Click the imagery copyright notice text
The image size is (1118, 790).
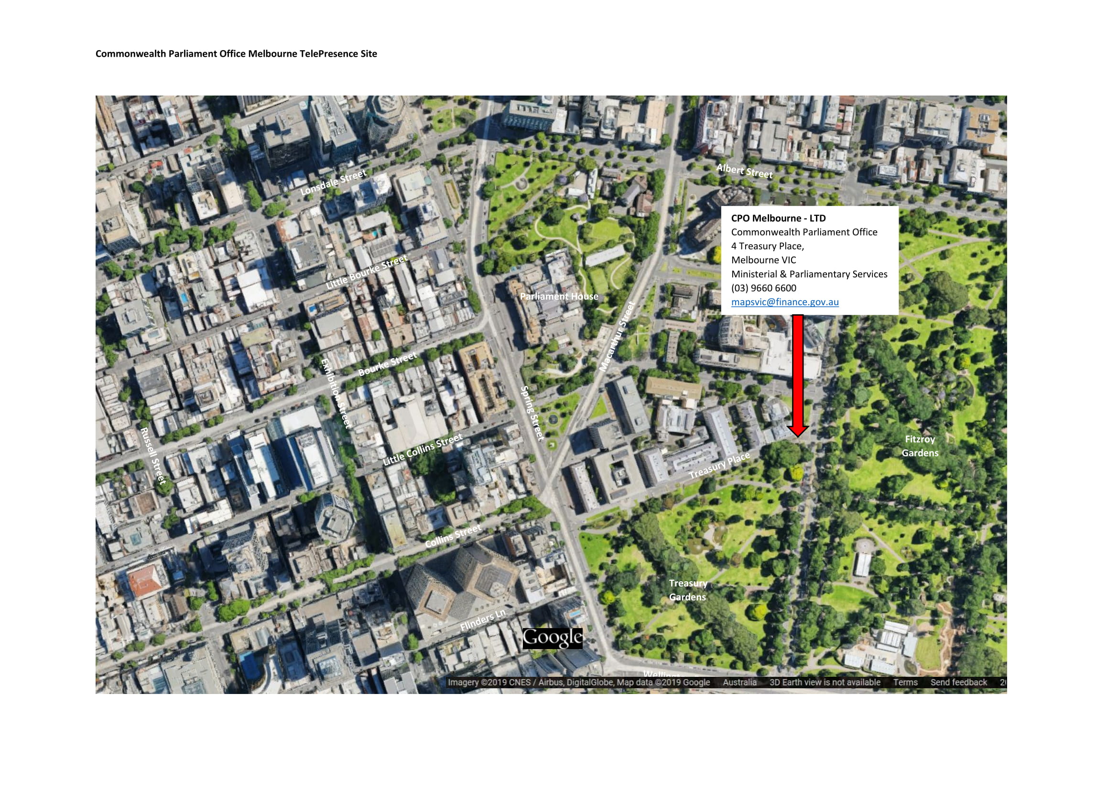[579, 683]
